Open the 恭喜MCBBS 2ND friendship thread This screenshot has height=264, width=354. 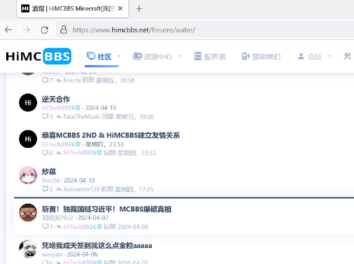(x=111, y=135)
